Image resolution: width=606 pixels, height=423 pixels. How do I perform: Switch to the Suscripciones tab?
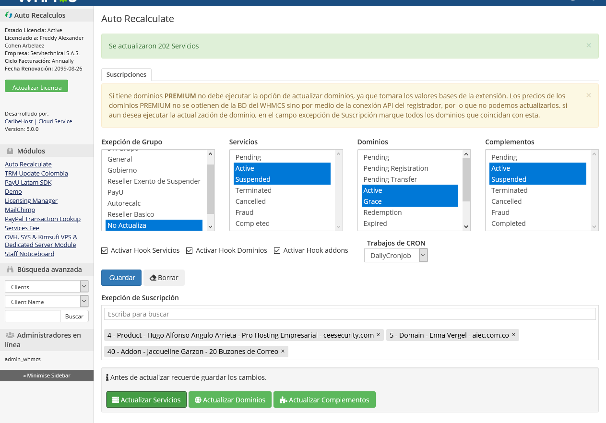[126, 75]
